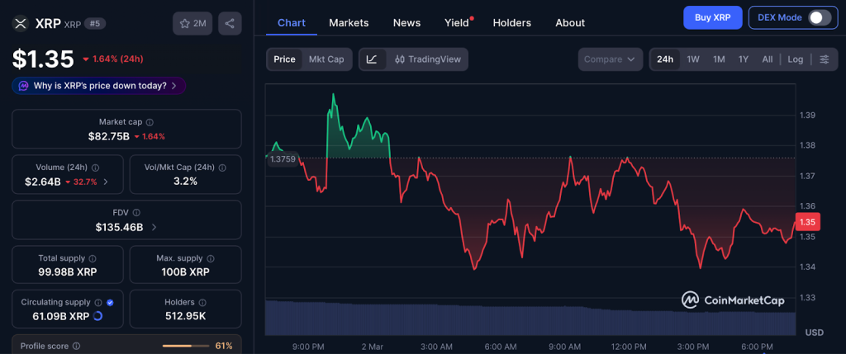Image resolution: width=846 pixels, height=354 pixels.
Task: Expand the Volume (24h) details chevron
Action: 105,182
